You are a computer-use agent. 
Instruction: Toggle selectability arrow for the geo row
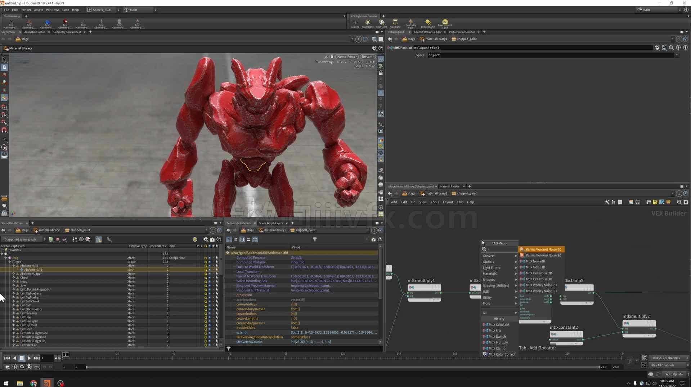(217, 262)
